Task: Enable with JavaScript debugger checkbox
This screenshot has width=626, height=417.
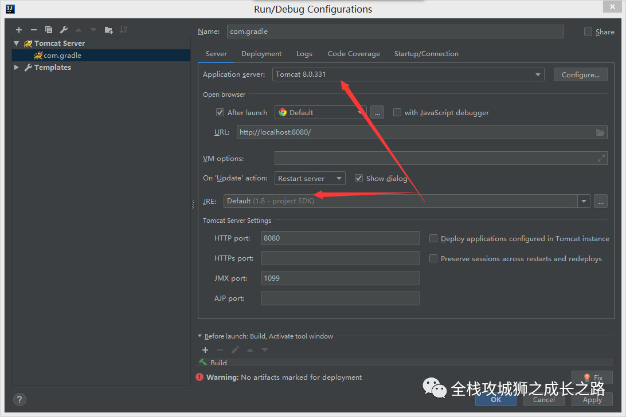Action: [397, 112]
